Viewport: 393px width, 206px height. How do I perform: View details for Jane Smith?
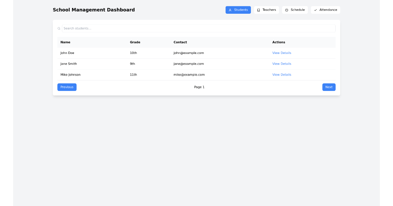point(282,64)
